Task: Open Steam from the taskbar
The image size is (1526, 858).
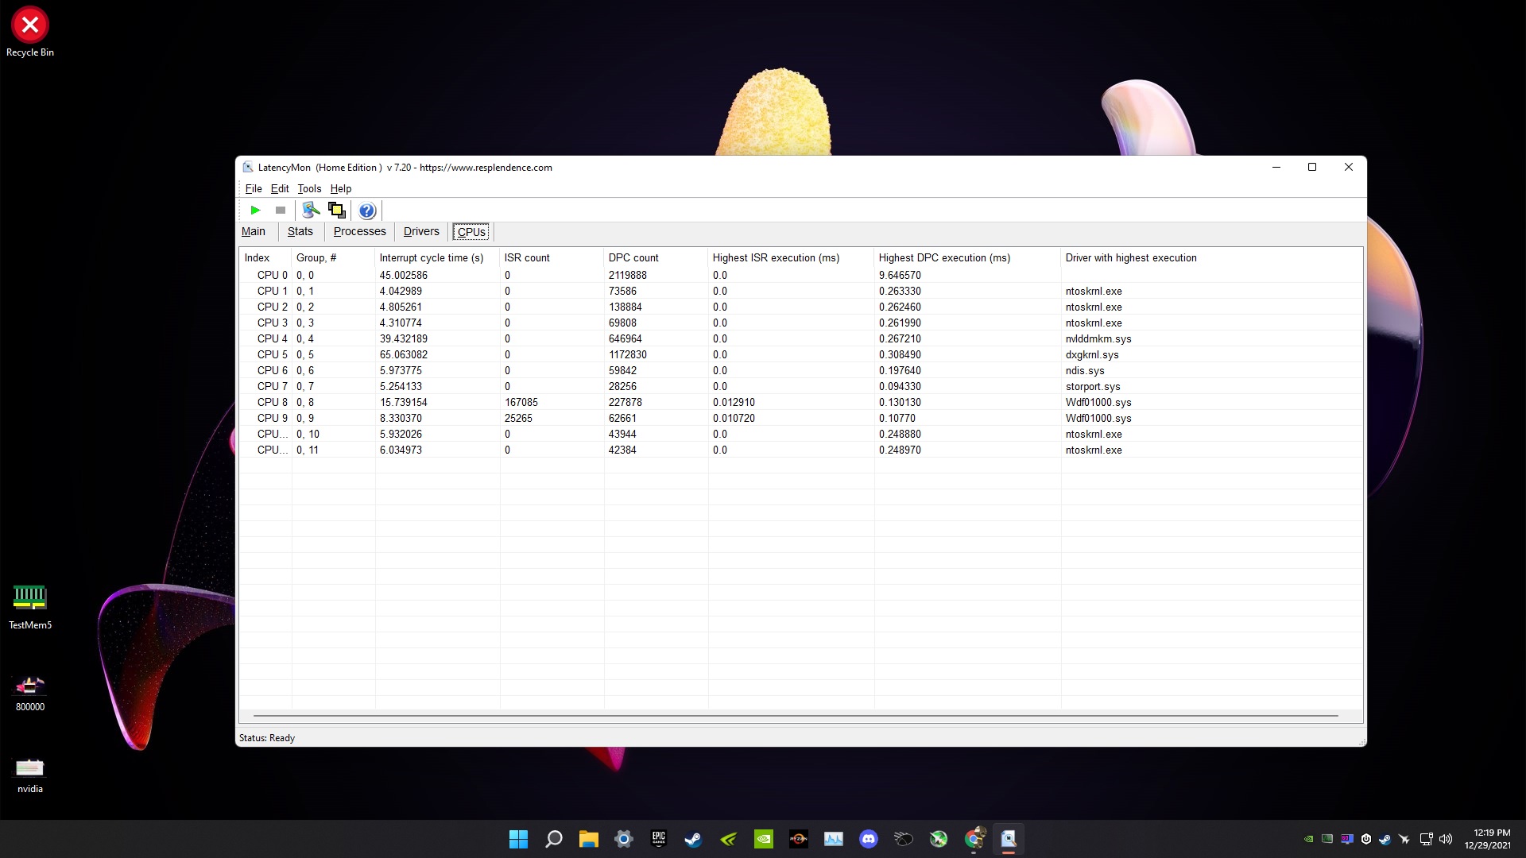Action: (693, 839)
